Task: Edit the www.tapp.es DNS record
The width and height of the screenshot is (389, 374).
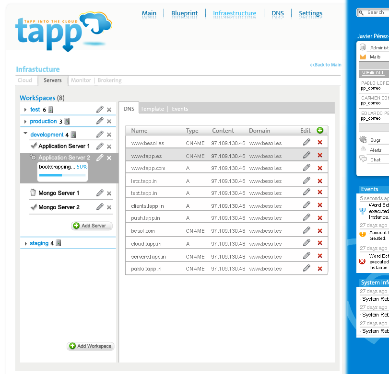Action: (x=306, y=155)
